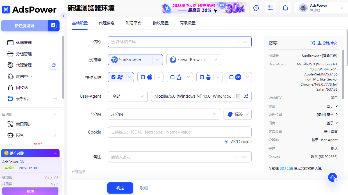348x195 pixels.
Task: Open the sync refresh icon in header
Action: [256, 8]
